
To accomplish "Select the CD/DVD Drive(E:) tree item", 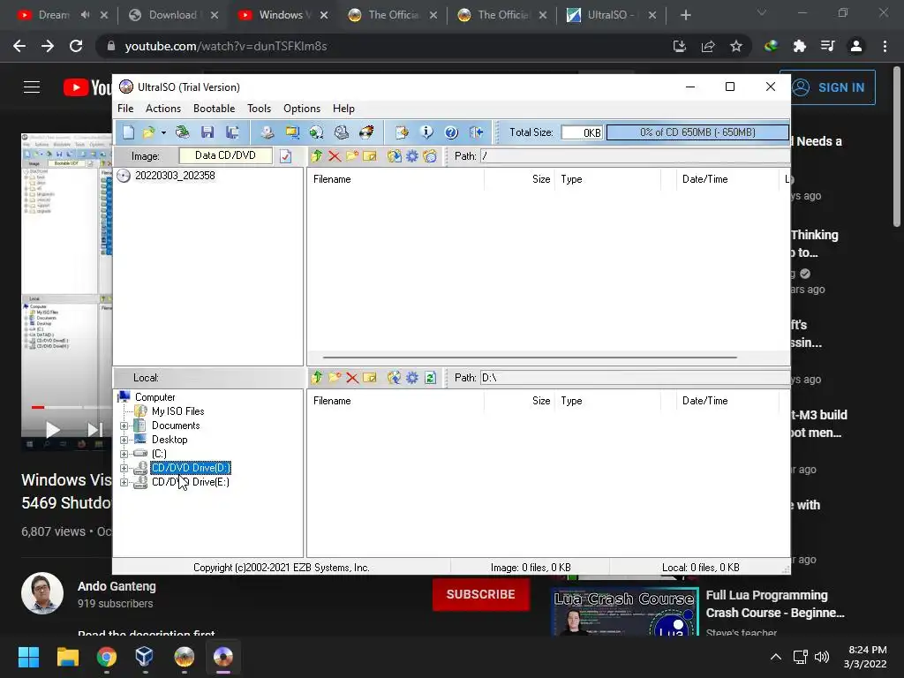I will 191,482.
